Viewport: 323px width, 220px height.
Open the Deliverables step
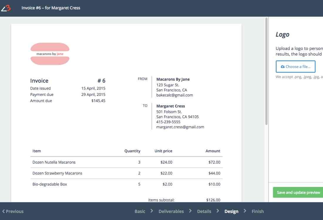pyautogui.click(x=171, y=211)
